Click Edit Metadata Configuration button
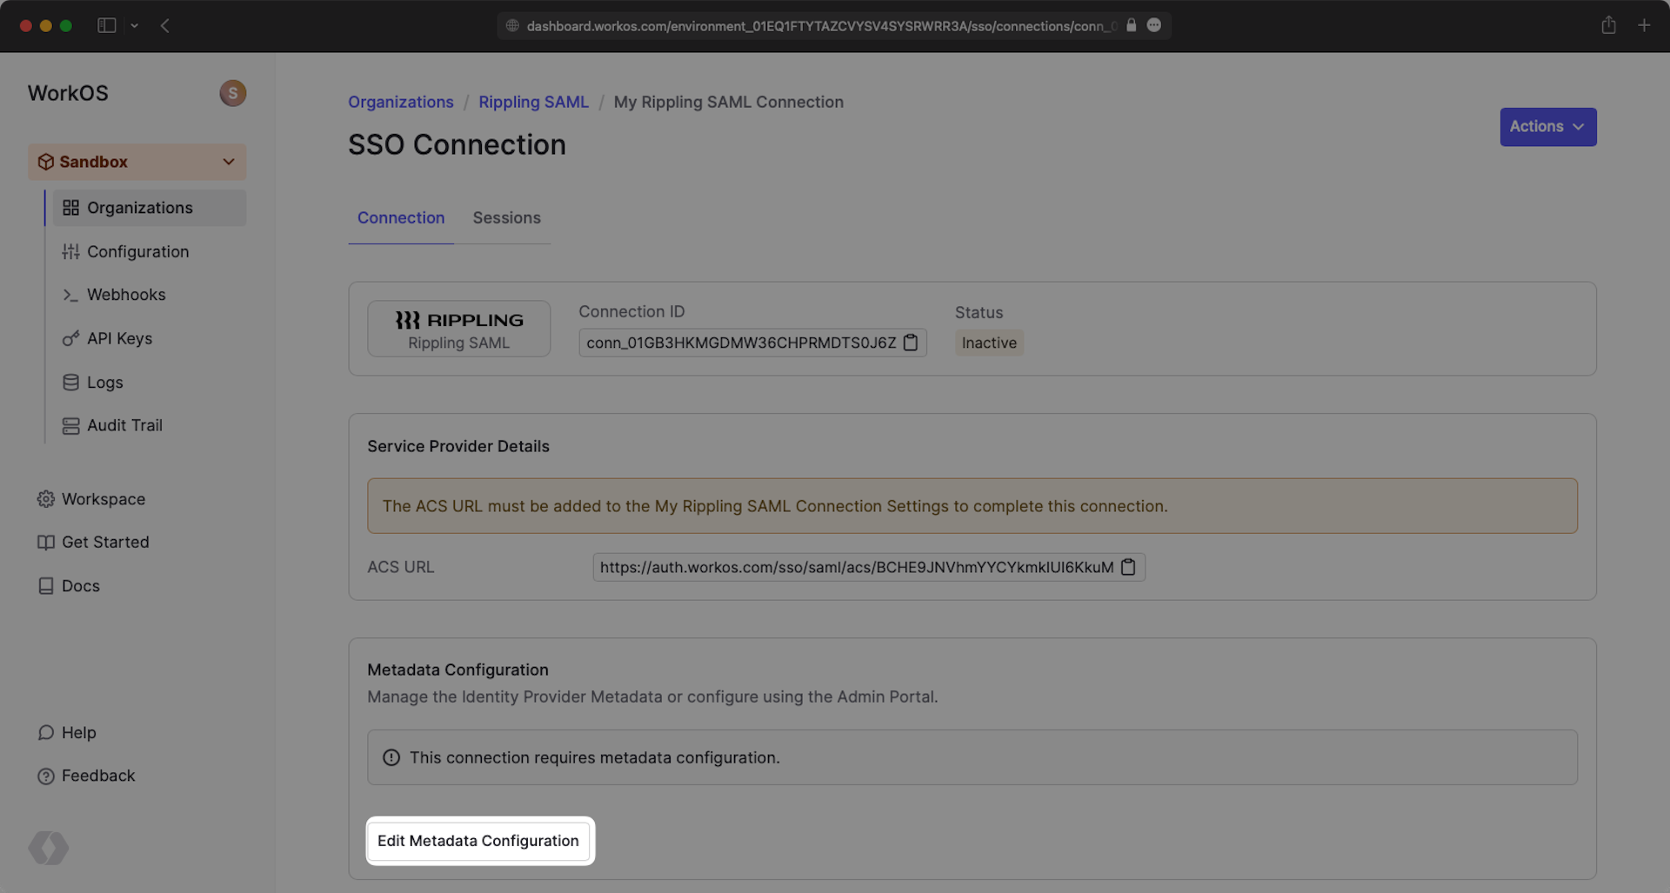 [478, 841]
